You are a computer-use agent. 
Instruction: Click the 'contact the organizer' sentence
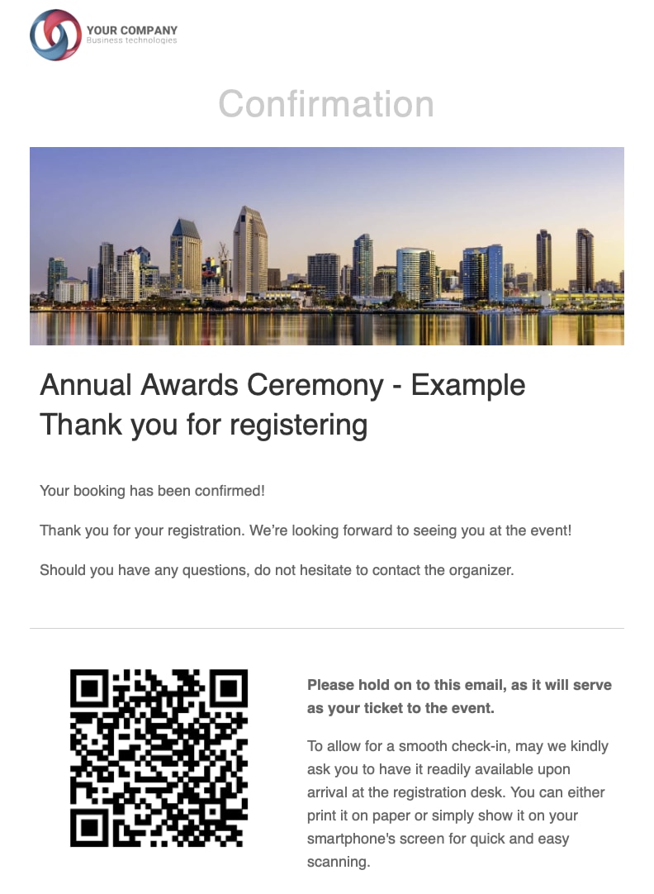pyautogui.click(x=277, y=570)
